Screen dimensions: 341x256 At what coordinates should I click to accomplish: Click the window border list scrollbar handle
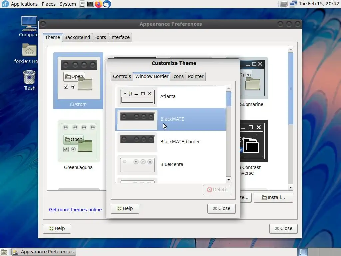(228, 99)
